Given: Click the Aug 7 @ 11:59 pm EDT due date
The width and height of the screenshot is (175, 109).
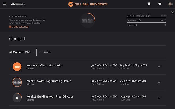Looking at the screenshot, I should (133, 81).
